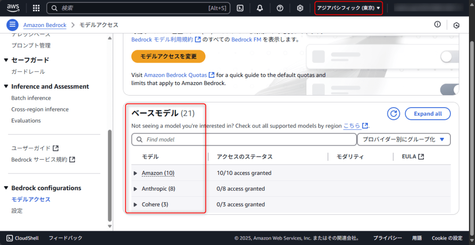475x245 pixels.
Task: Click into the Find model search field
Action: (244, 140)
